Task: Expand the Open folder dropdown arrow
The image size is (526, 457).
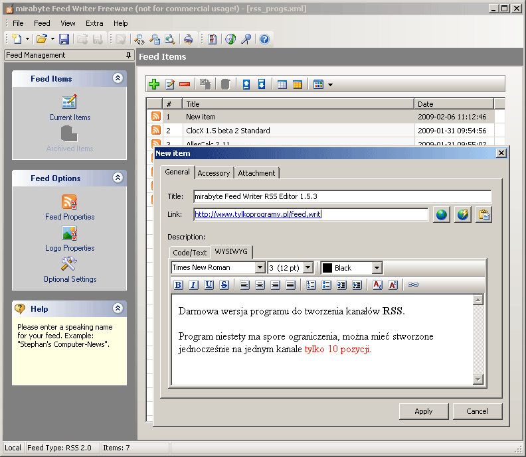Action: coord(52,39)
